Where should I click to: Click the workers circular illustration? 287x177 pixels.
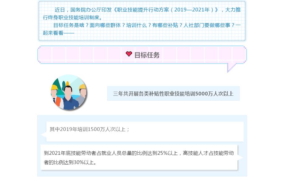[69, 92]
